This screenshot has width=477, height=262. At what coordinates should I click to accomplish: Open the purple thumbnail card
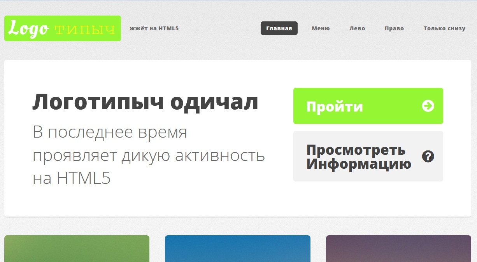[398, 249]
